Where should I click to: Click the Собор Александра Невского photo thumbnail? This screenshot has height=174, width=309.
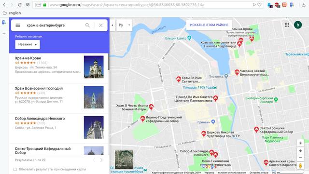tap(94, 128)
